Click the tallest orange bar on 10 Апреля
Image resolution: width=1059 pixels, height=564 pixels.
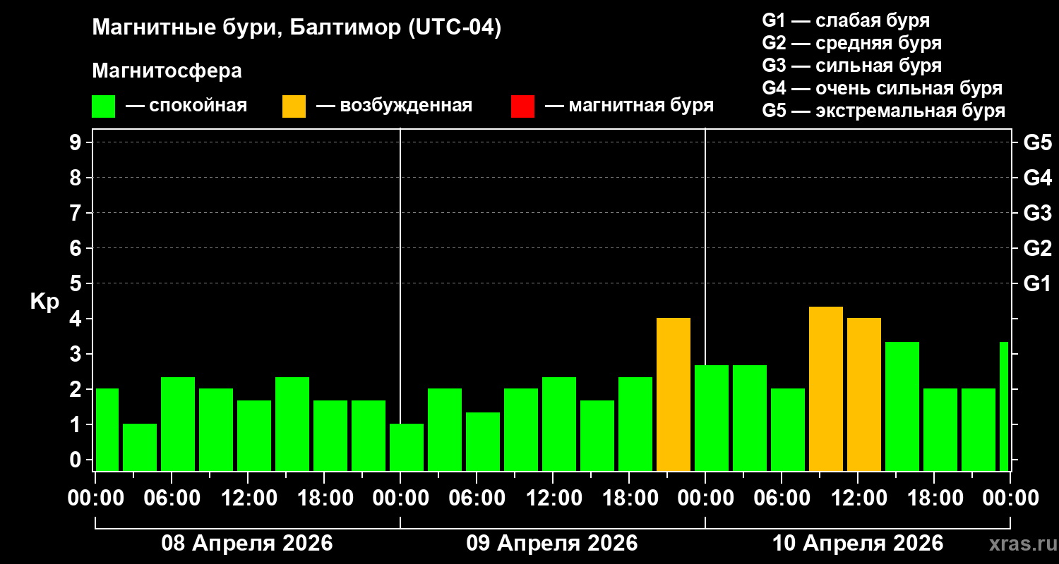826,388
